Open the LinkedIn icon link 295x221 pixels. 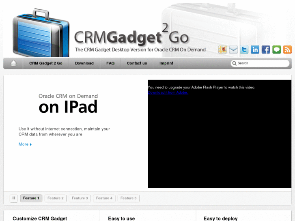tap(255, 49)
